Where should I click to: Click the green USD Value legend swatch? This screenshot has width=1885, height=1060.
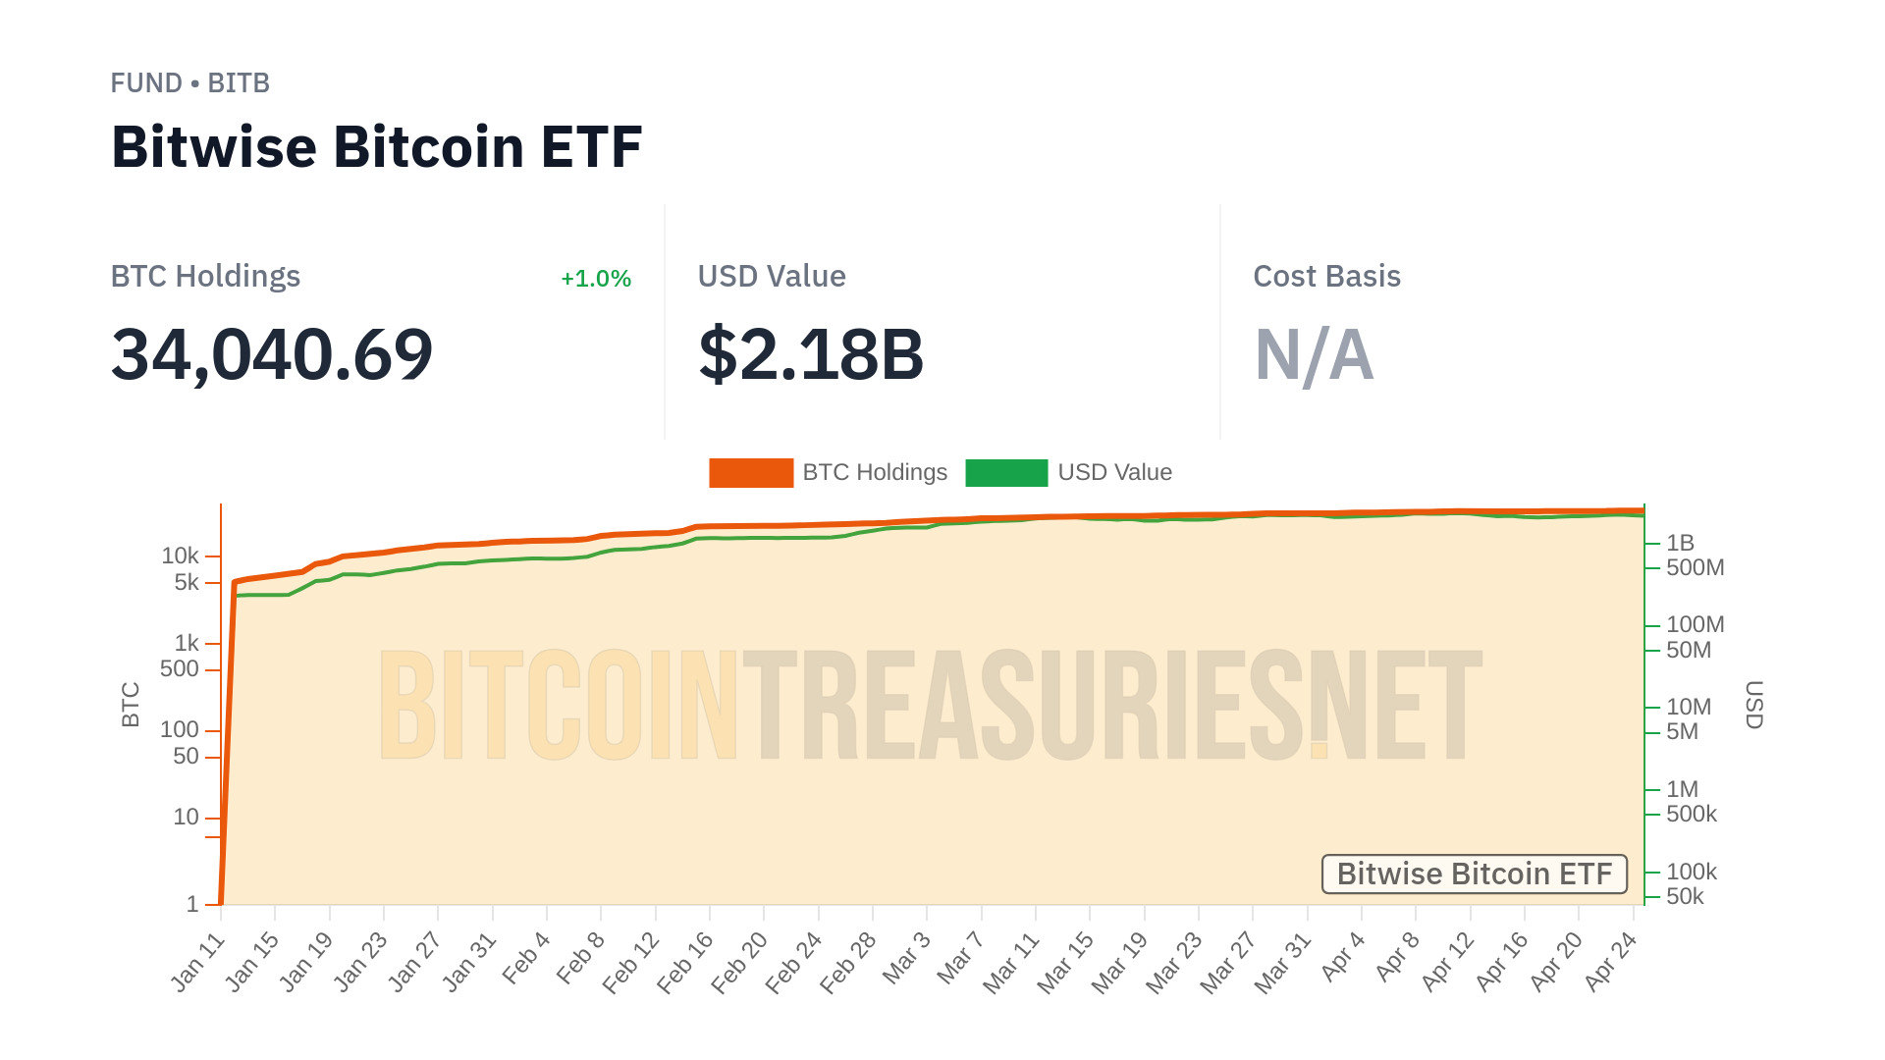pyautogui.click(x=1006, y=473)
